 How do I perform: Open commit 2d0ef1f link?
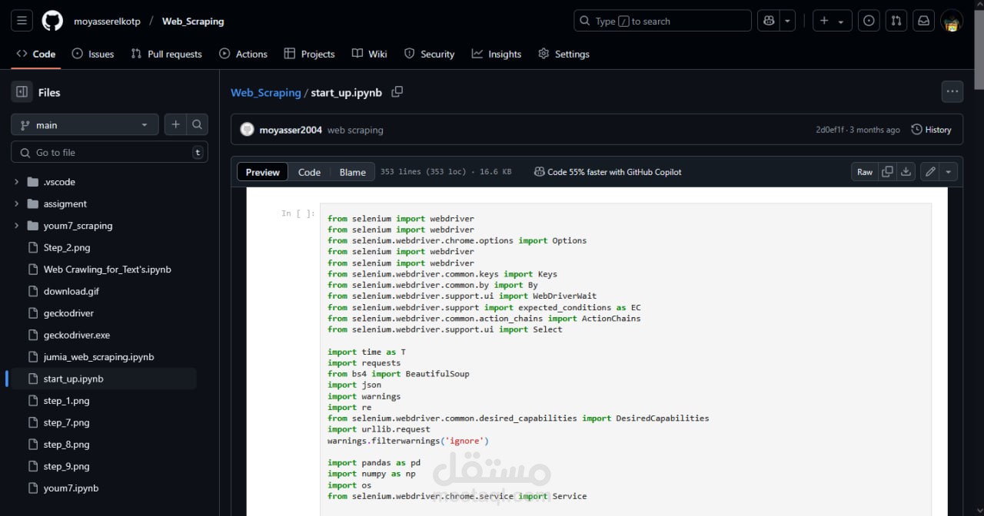click(x=829, y=130)
